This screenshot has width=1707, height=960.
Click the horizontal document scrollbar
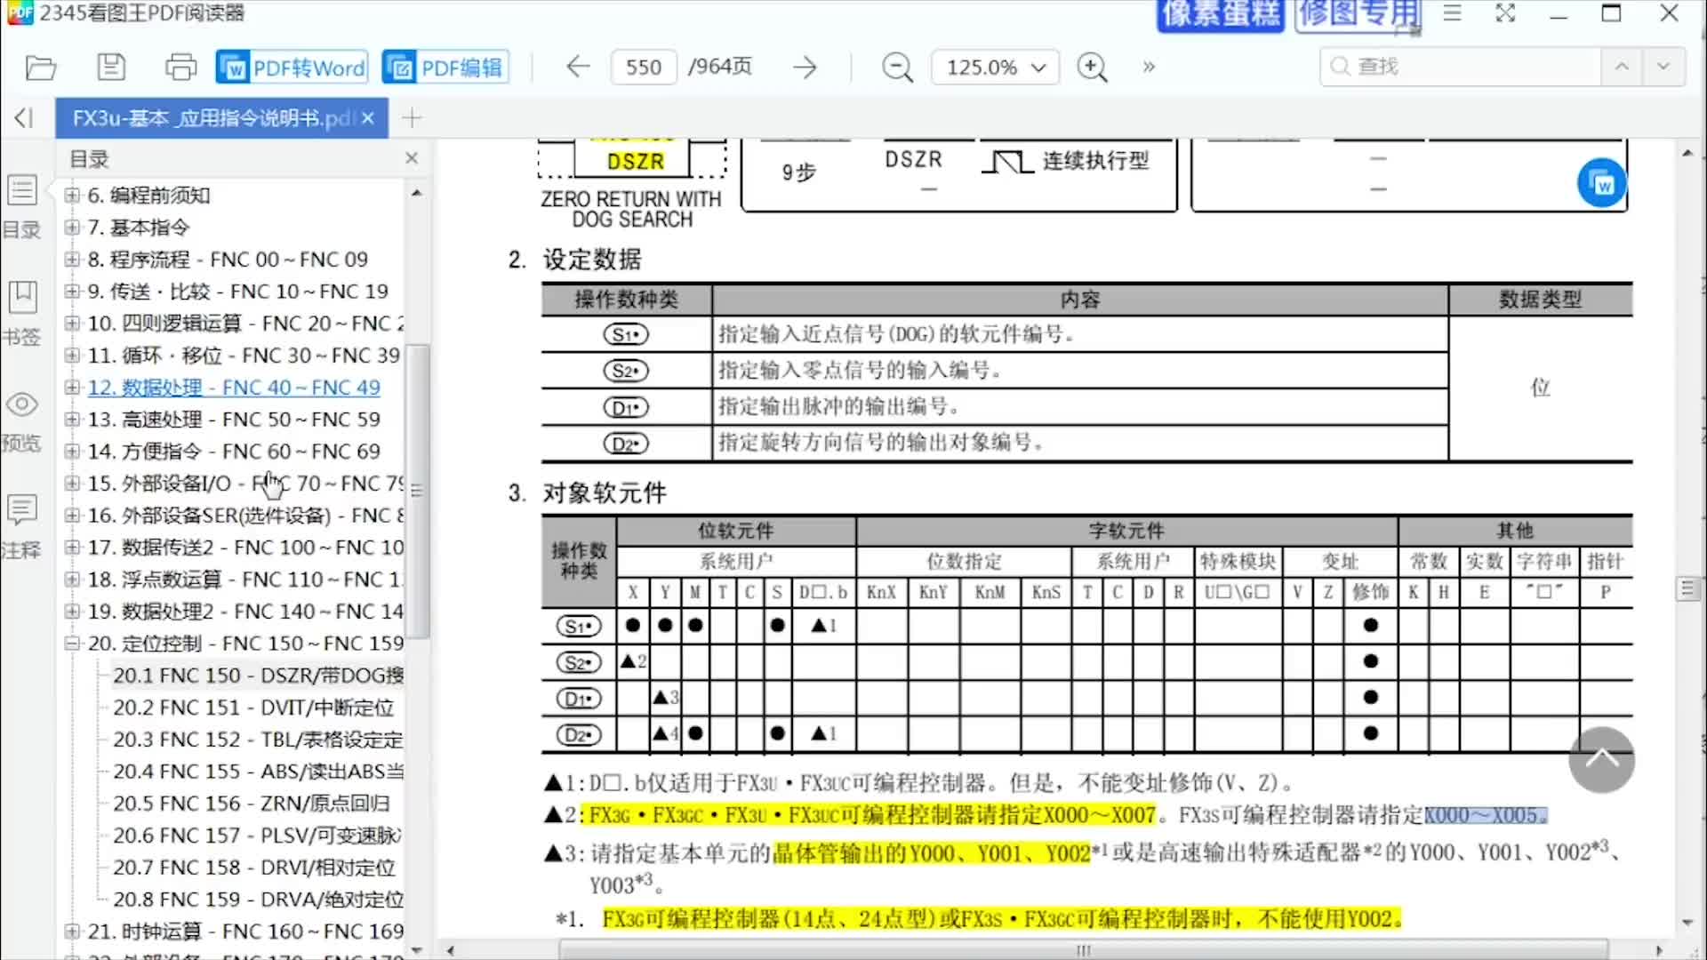1083,950
